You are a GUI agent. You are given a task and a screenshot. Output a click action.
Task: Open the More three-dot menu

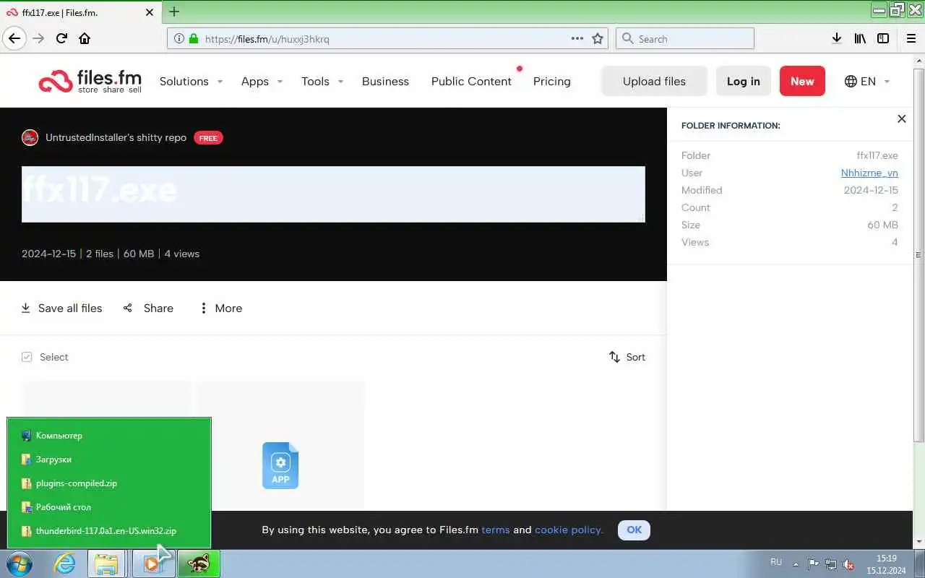tap(220, 308)
